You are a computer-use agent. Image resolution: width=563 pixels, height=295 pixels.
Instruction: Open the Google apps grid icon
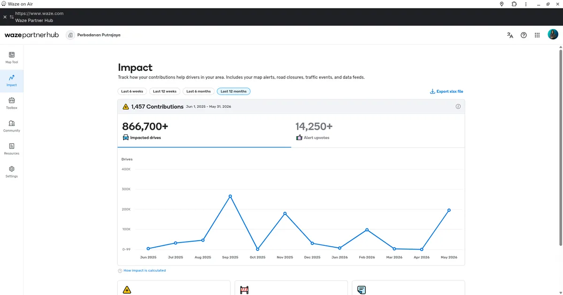tap(537, 35)
